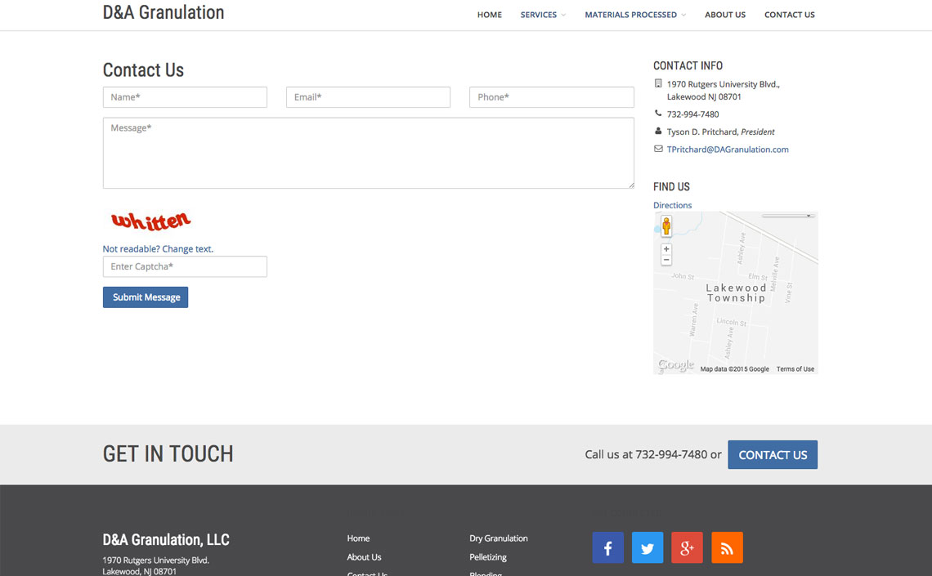Click the address building icon
The image size is (932, 576).
[658, 83]
